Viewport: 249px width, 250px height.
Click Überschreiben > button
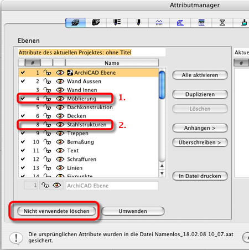click(x=200, y=142)
